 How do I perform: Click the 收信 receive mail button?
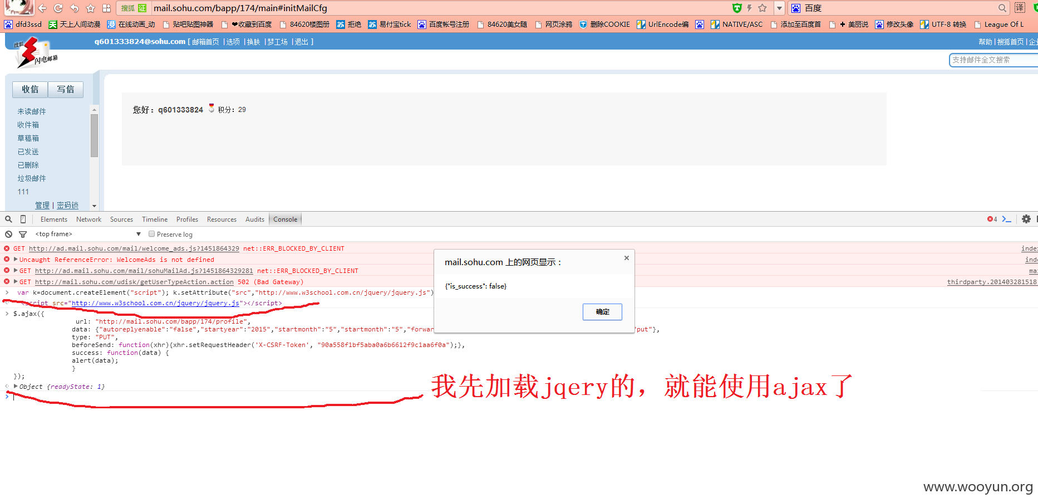click(30, 89)
